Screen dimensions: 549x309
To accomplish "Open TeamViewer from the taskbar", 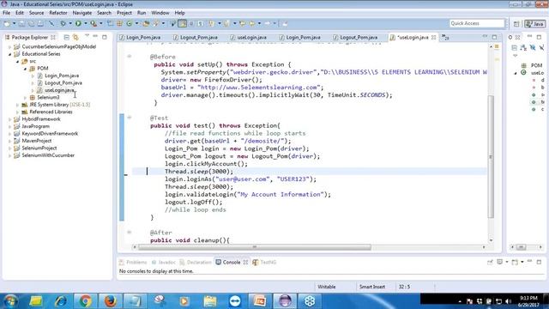I will [235, 301].
